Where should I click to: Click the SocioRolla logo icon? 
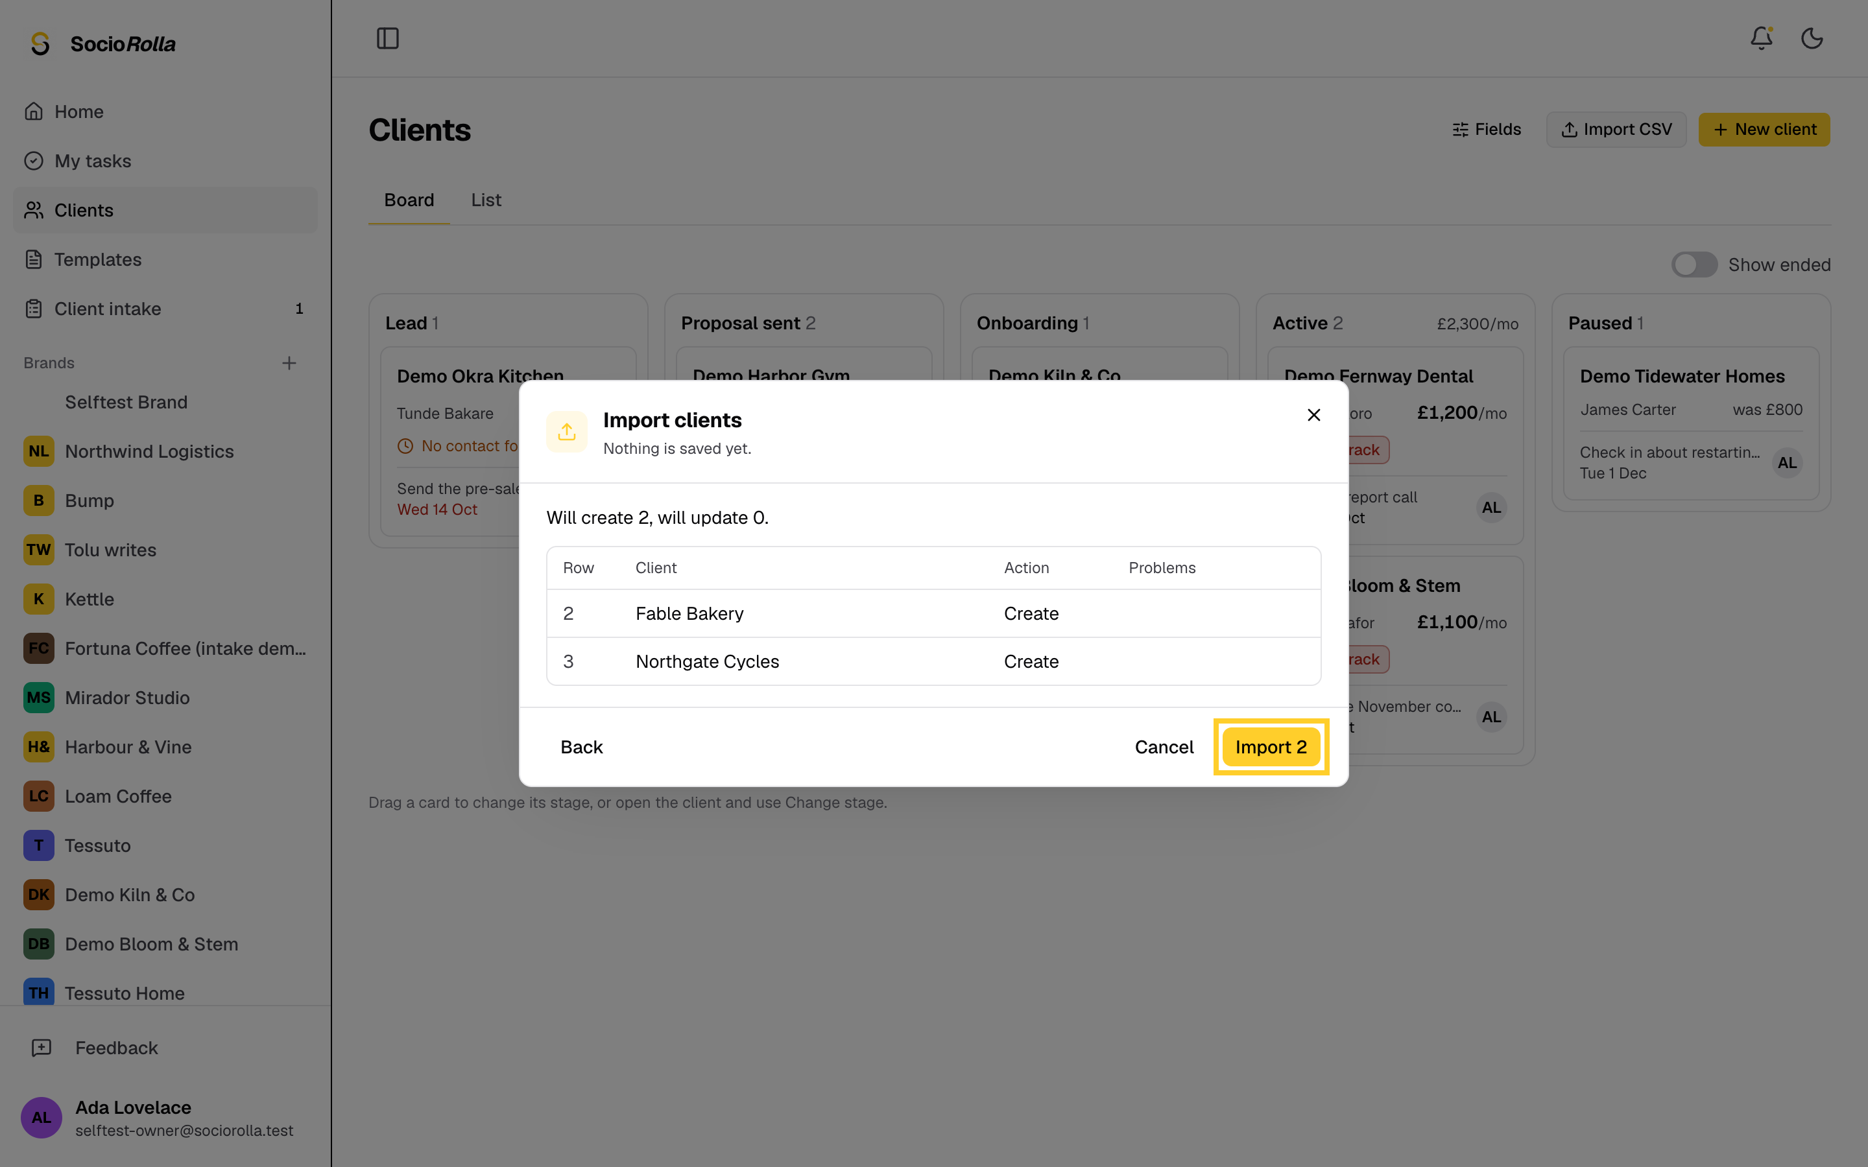point(40,44)
